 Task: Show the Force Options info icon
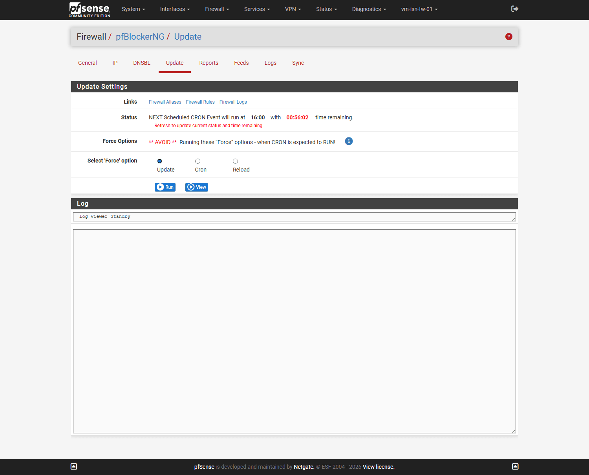(x=349, y=141)
